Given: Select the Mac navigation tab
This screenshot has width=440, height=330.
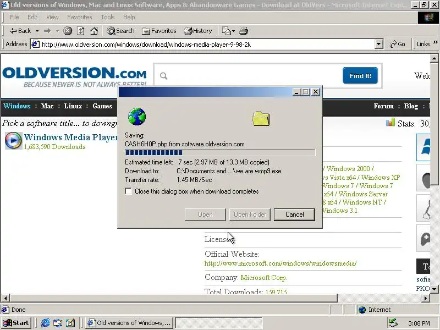Looking at the screenshot, I should click(47, 106).
